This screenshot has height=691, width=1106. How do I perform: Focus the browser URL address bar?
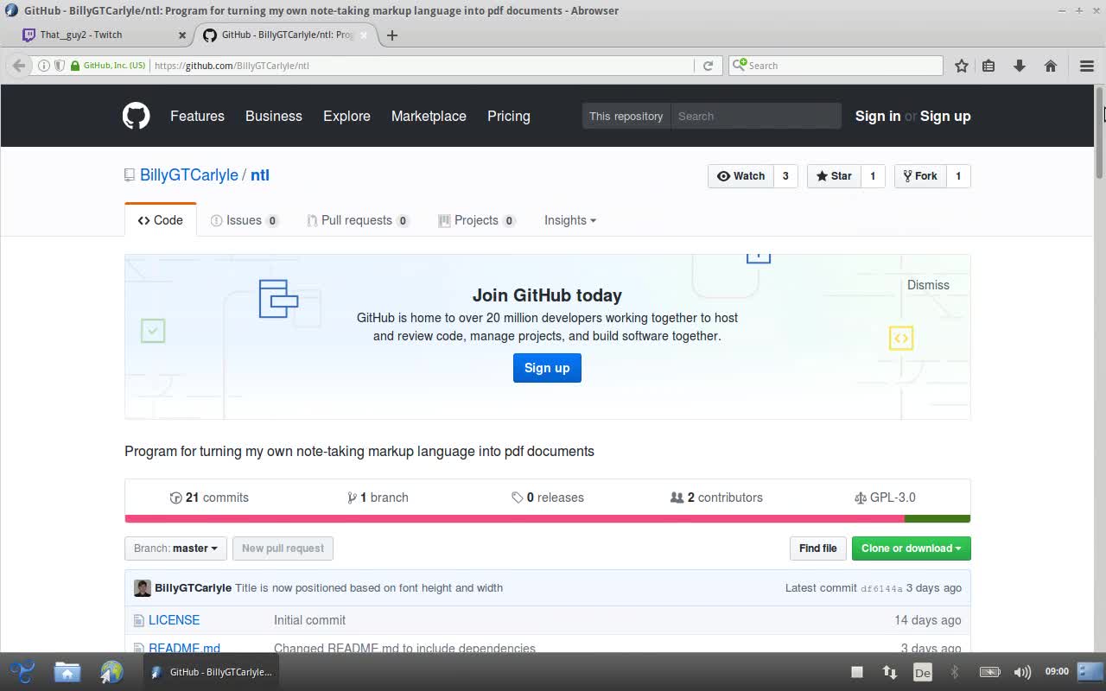click(x=422, y=66)
